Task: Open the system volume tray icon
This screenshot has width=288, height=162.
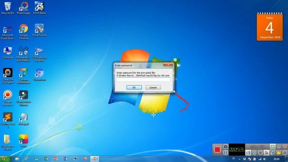Action: point(265,159)
